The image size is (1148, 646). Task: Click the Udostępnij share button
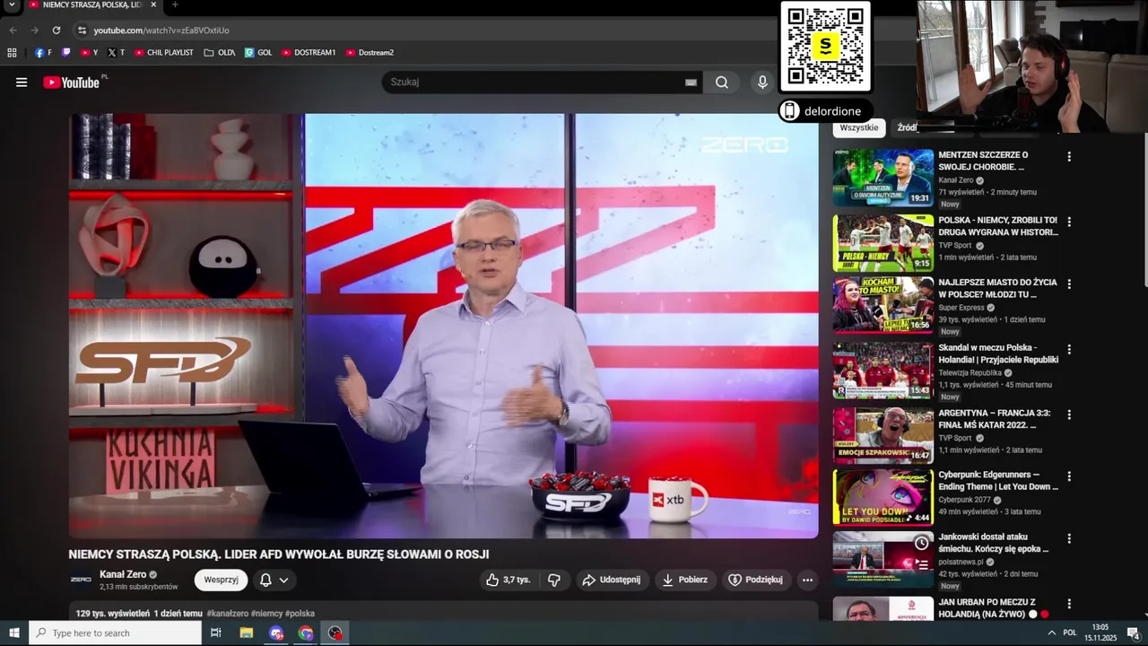tap(612, 580)
